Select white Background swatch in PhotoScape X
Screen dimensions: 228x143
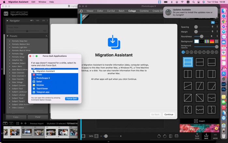[196, 41]
